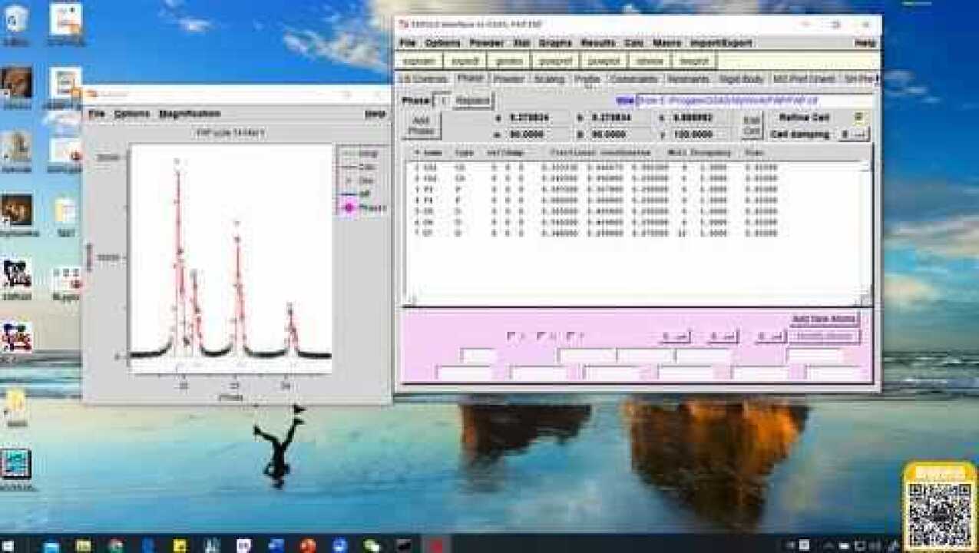The height and width of the screenshot is (553, 979).
Task: Enable the Refine Cell checkbox
Action: point(859,118)
